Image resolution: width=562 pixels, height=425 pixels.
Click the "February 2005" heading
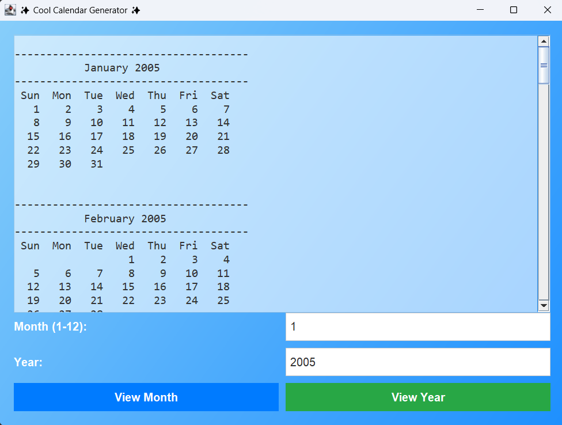(125, 219)
